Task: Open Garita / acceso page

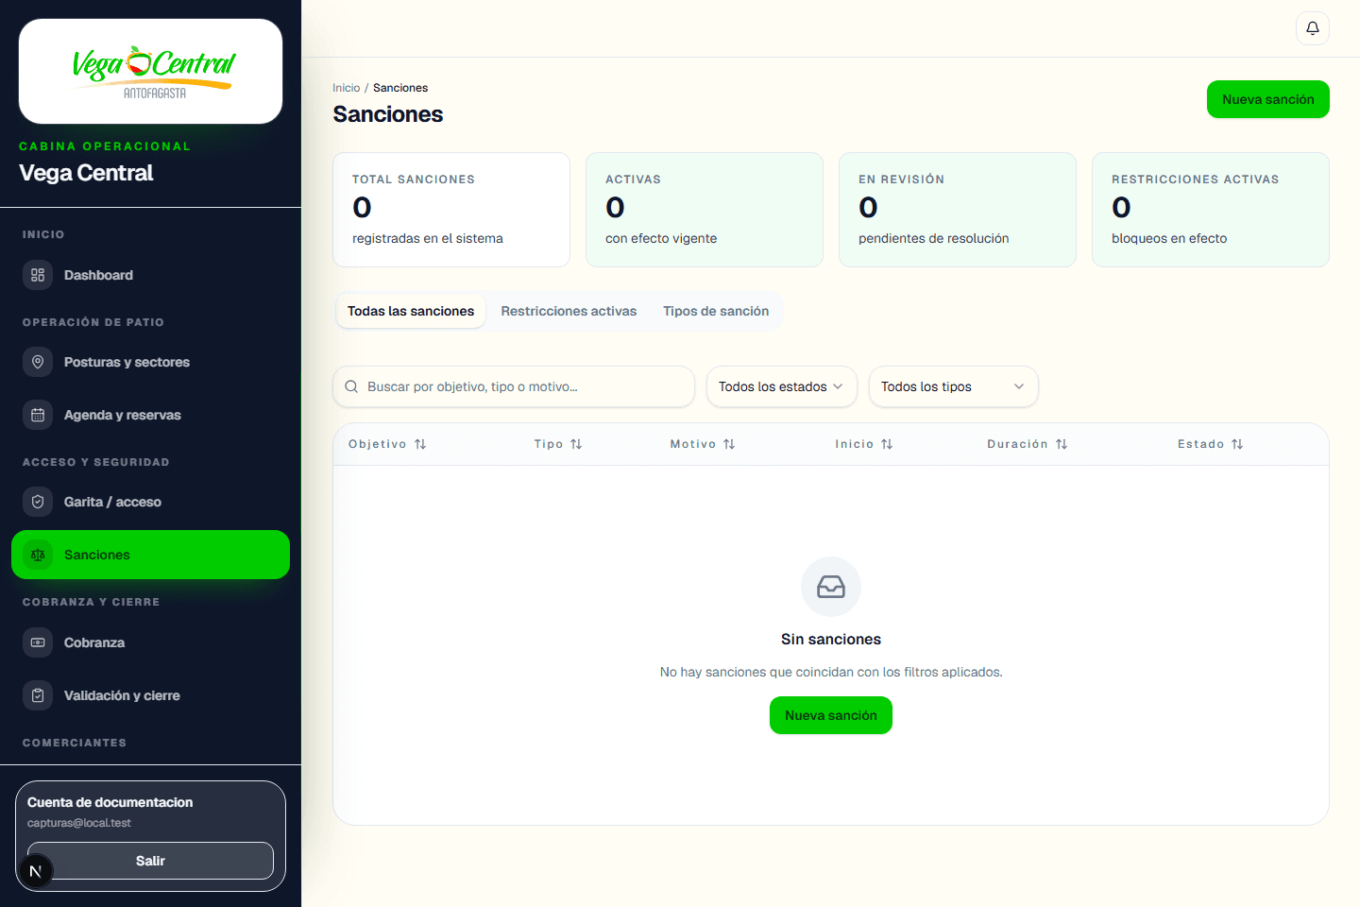Action: coord(150,502)
